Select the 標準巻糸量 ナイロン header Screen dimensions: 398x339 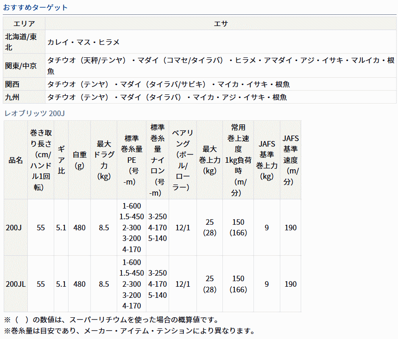[158, 160]
